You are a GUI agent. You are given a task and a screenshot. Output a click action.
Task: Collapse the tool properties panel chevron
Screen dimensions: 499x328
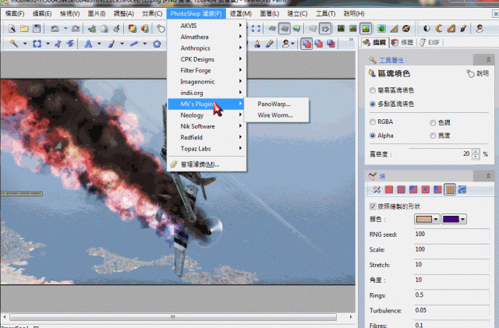[x=488, y=59]
